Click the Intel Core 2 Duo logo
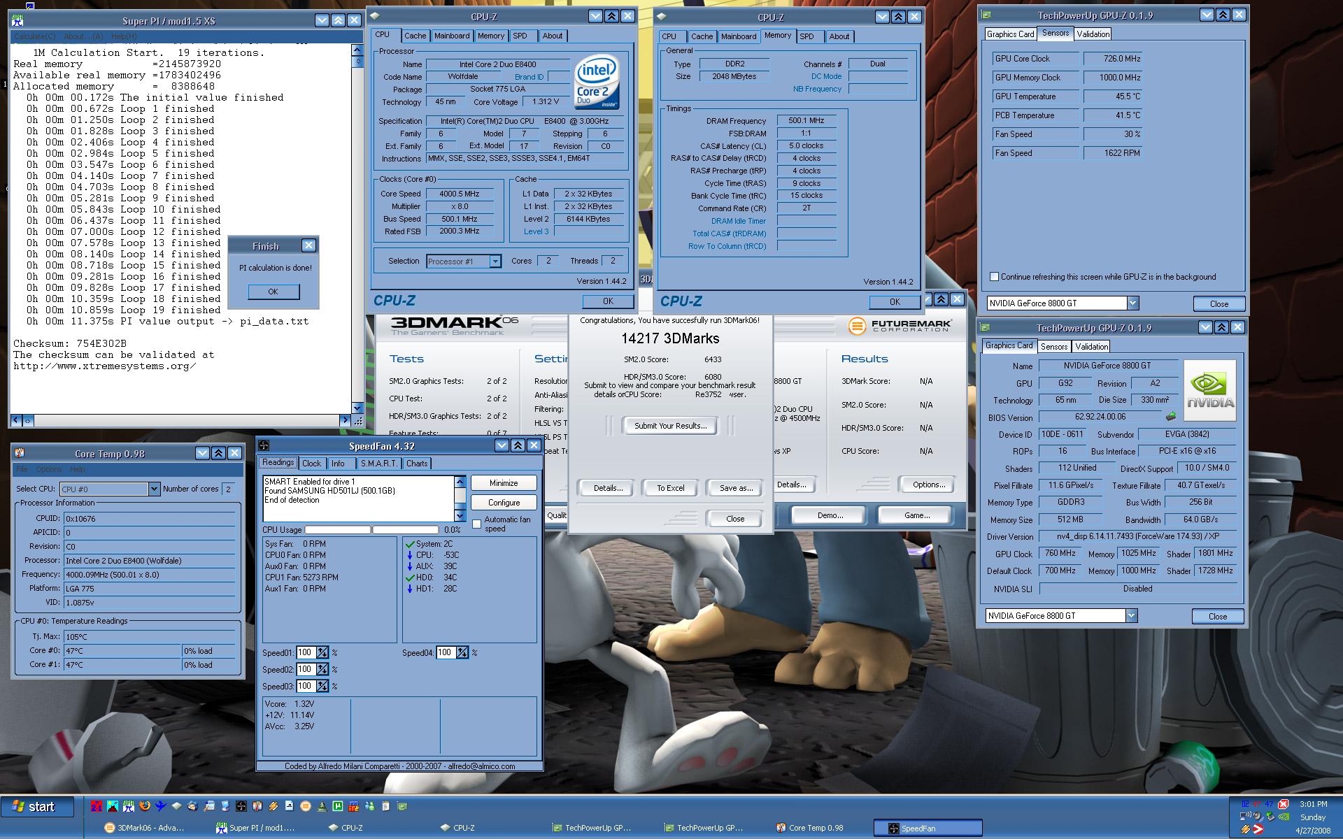 (597, 83)
